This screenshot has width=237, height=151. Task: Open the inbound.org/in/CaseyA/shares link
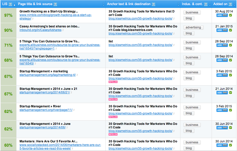coord(40,30)
